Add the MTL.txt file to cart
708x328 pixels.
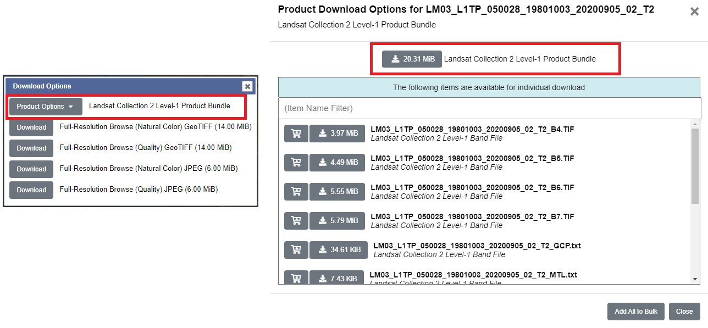296,278
